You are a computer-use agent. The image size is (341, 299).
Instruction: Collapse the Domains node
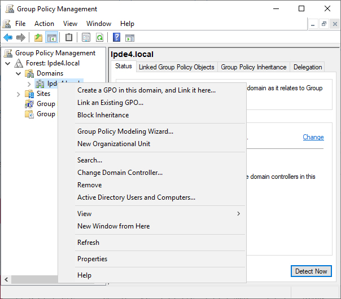click(x=19, y=74)
